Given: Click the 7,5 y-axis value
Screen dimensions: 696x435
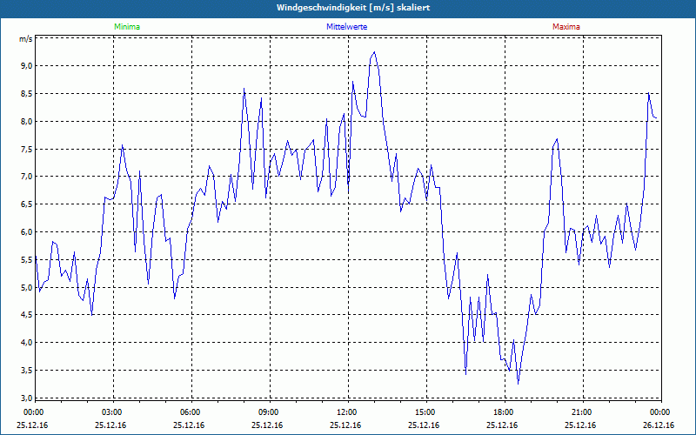Looking at the screenshot, I should tap(27, 149).
